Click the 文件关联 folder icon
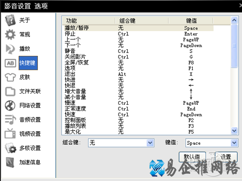 coord(10,91)
